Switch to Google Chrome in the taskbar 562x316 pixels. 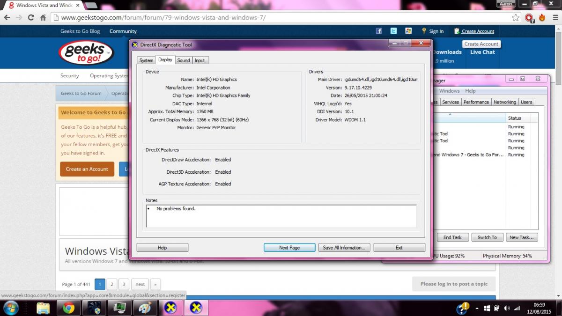coord(68,308)
